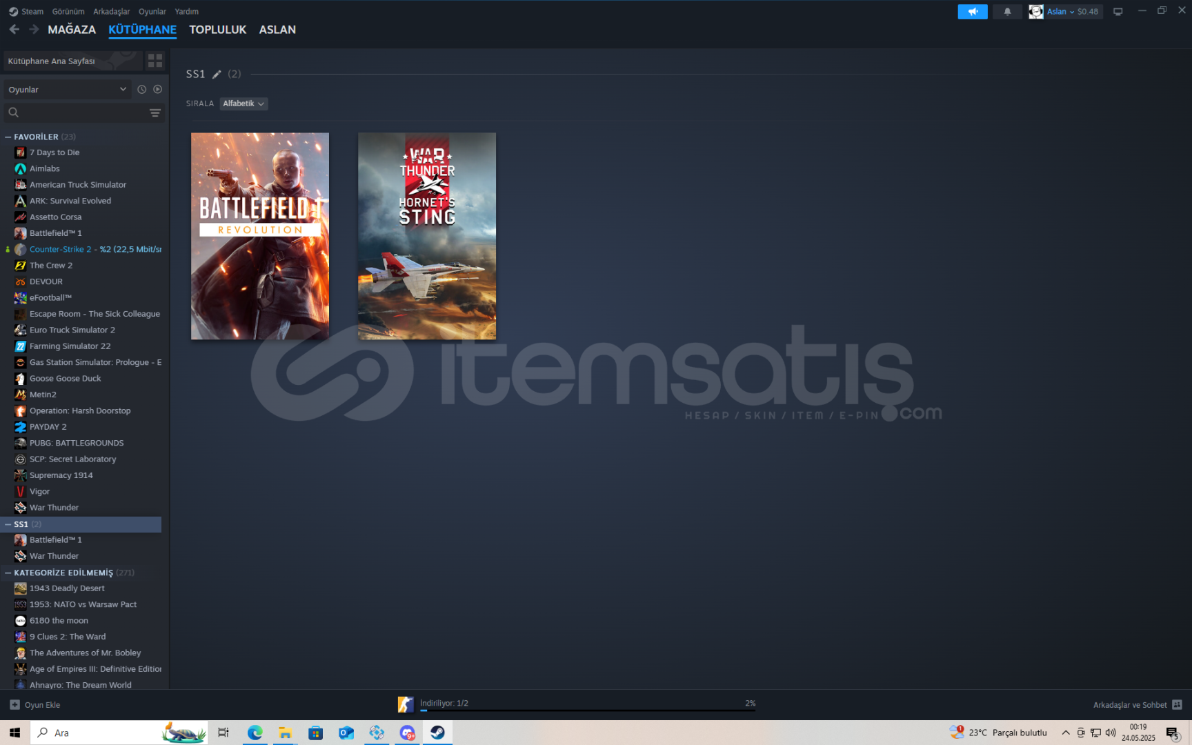The image size is (1192, 745).
Task: Switch to the TOPLULUK tab
Action: (x=218, y=30)
